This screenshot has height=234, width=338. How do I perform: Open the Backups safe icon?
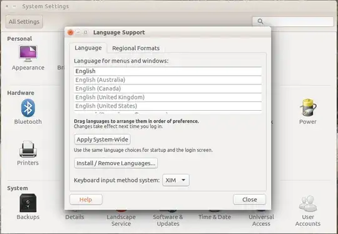pos(28,203)
